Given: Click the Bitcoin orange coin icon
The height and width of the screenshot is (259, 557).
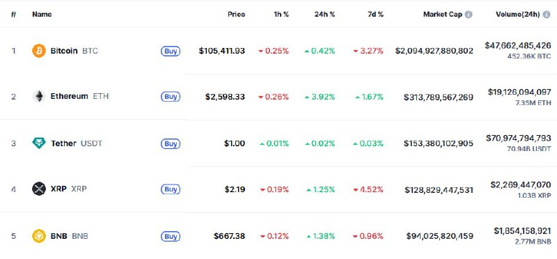Looking at the screenshot, I should tap(39, 51).
